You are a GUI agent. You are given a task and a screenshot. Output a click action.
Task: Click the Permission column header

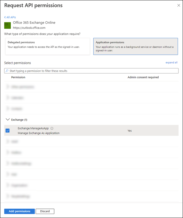[x=18, y=77]
